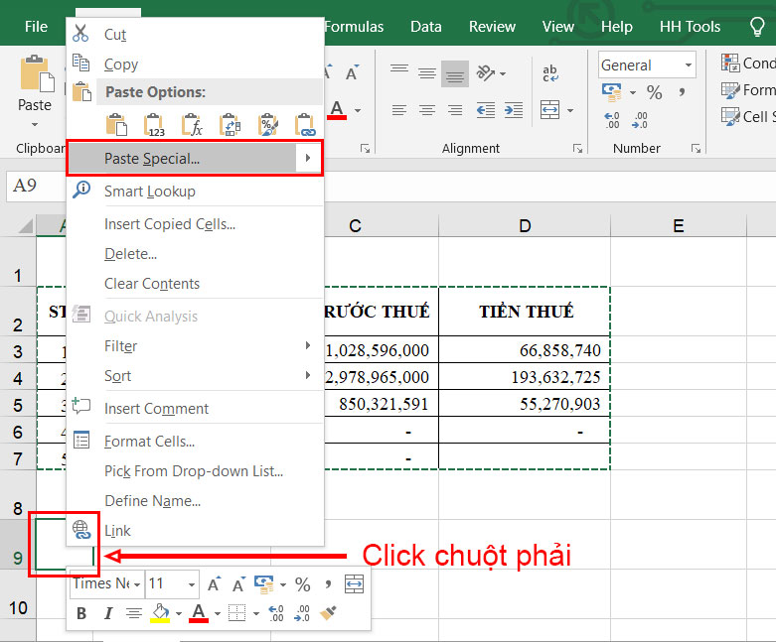The width and height of the screenshot is (776, 642).
Task: Toggle Bottom Align in Alignment group
Action: point(455,73)
